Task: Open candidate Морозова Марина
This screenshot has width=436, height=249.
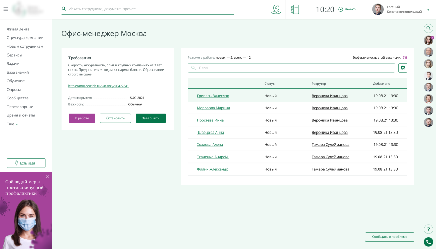Action: [x=213, y=108]
